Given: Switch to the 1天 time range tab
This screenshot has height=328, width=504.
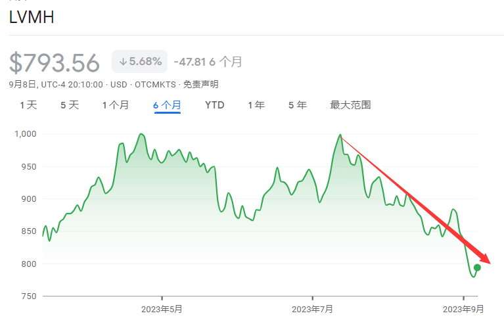Looking at the screenshot, I should [28, 105].
